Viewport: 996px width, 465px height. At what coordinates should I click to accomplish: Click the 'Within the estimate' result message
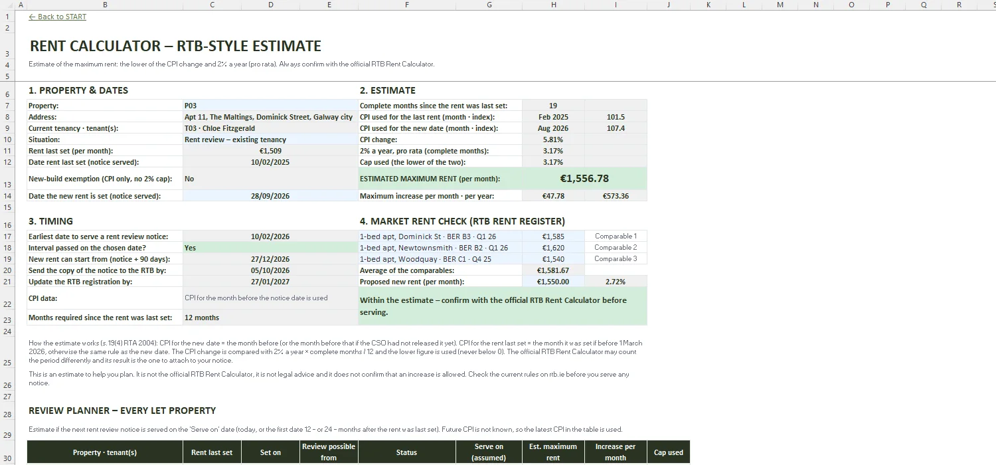coord(503,306)
